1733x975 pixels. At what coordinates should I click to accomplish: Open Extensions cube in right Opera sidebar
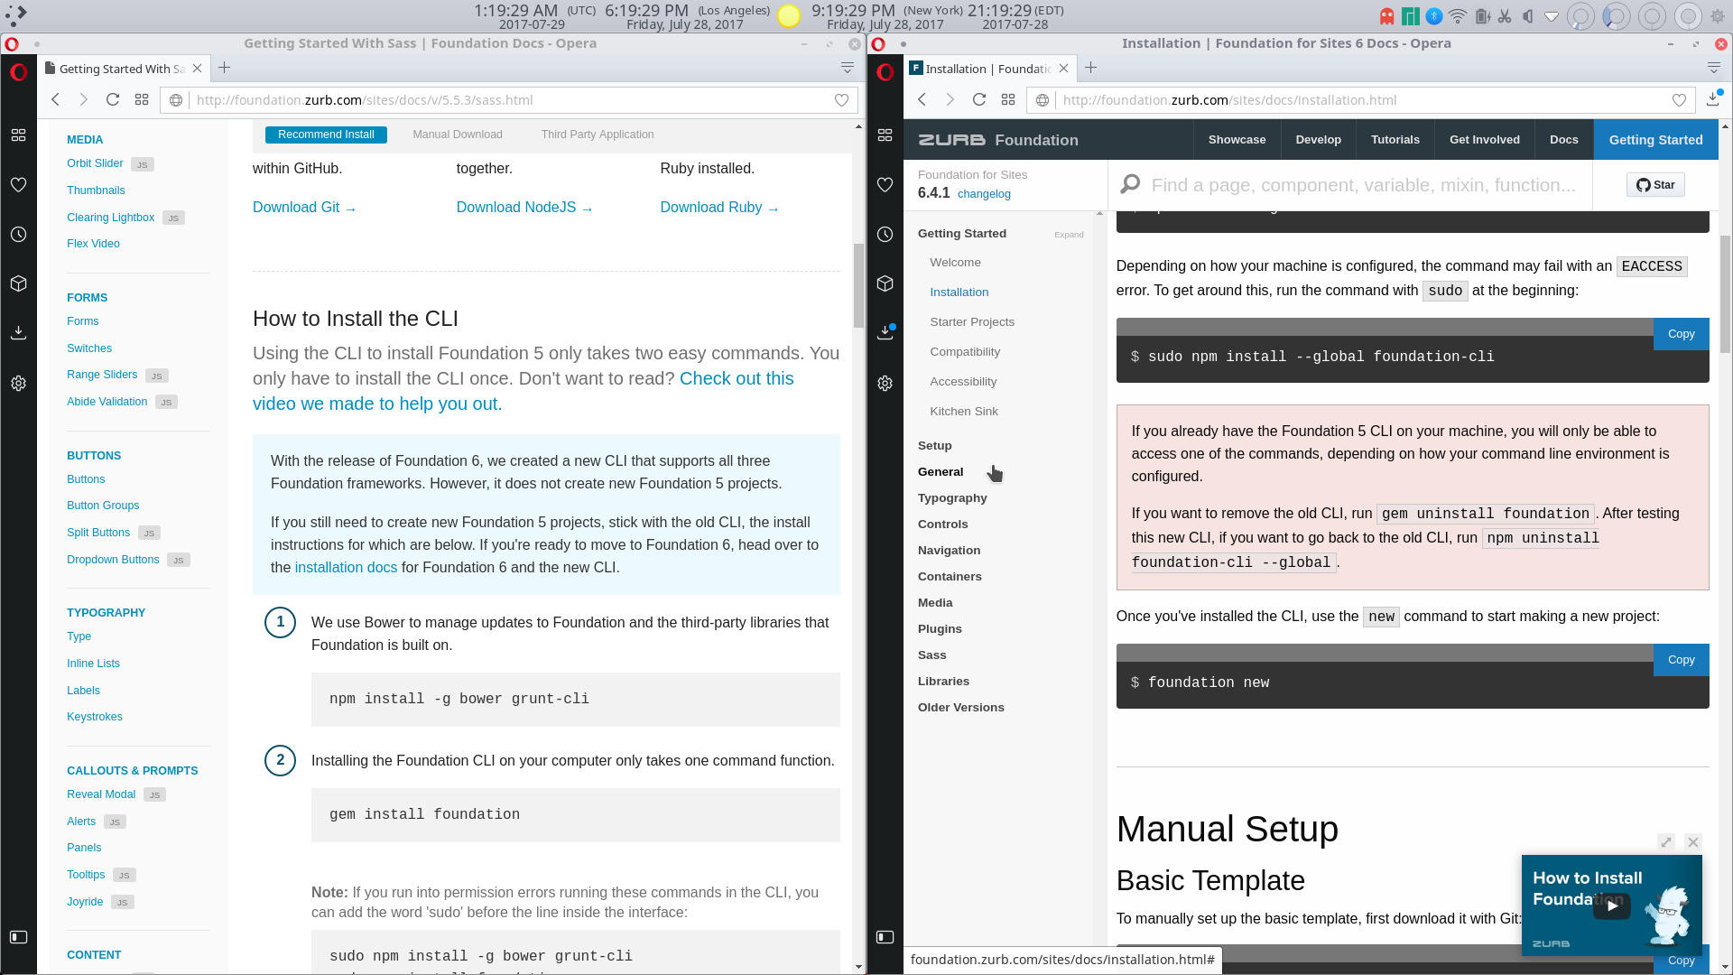(885, 283)
